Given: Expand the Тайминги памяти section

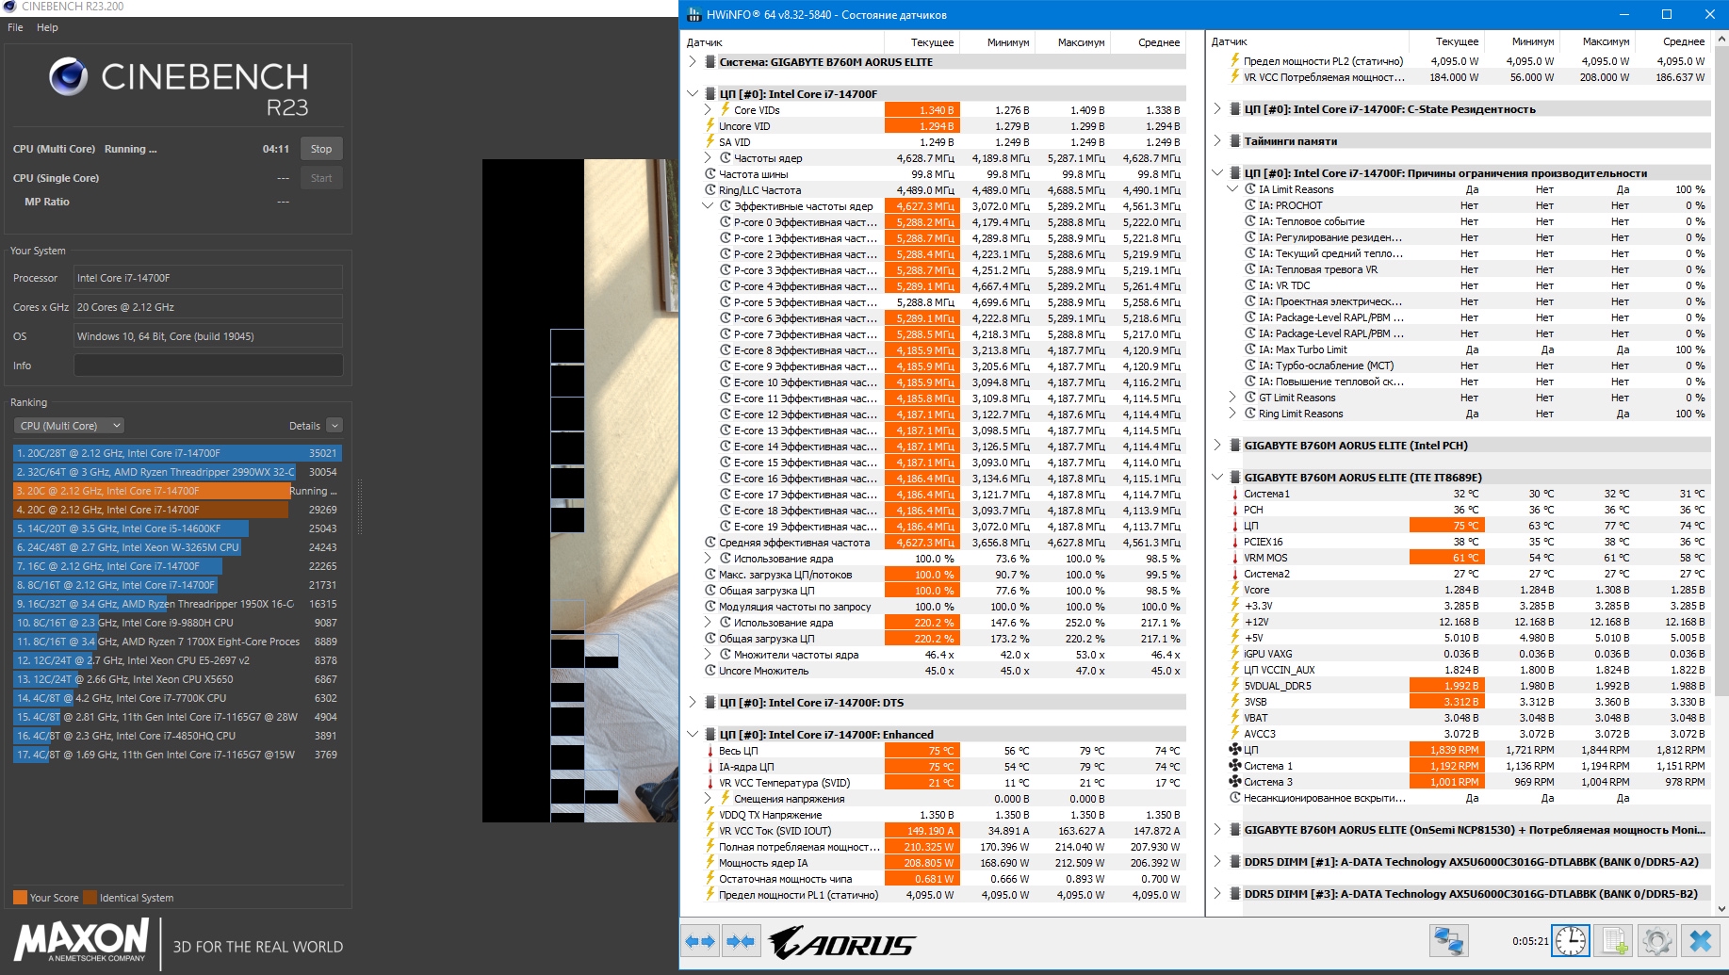Looking at the screenshot, I should point(1217,141).
